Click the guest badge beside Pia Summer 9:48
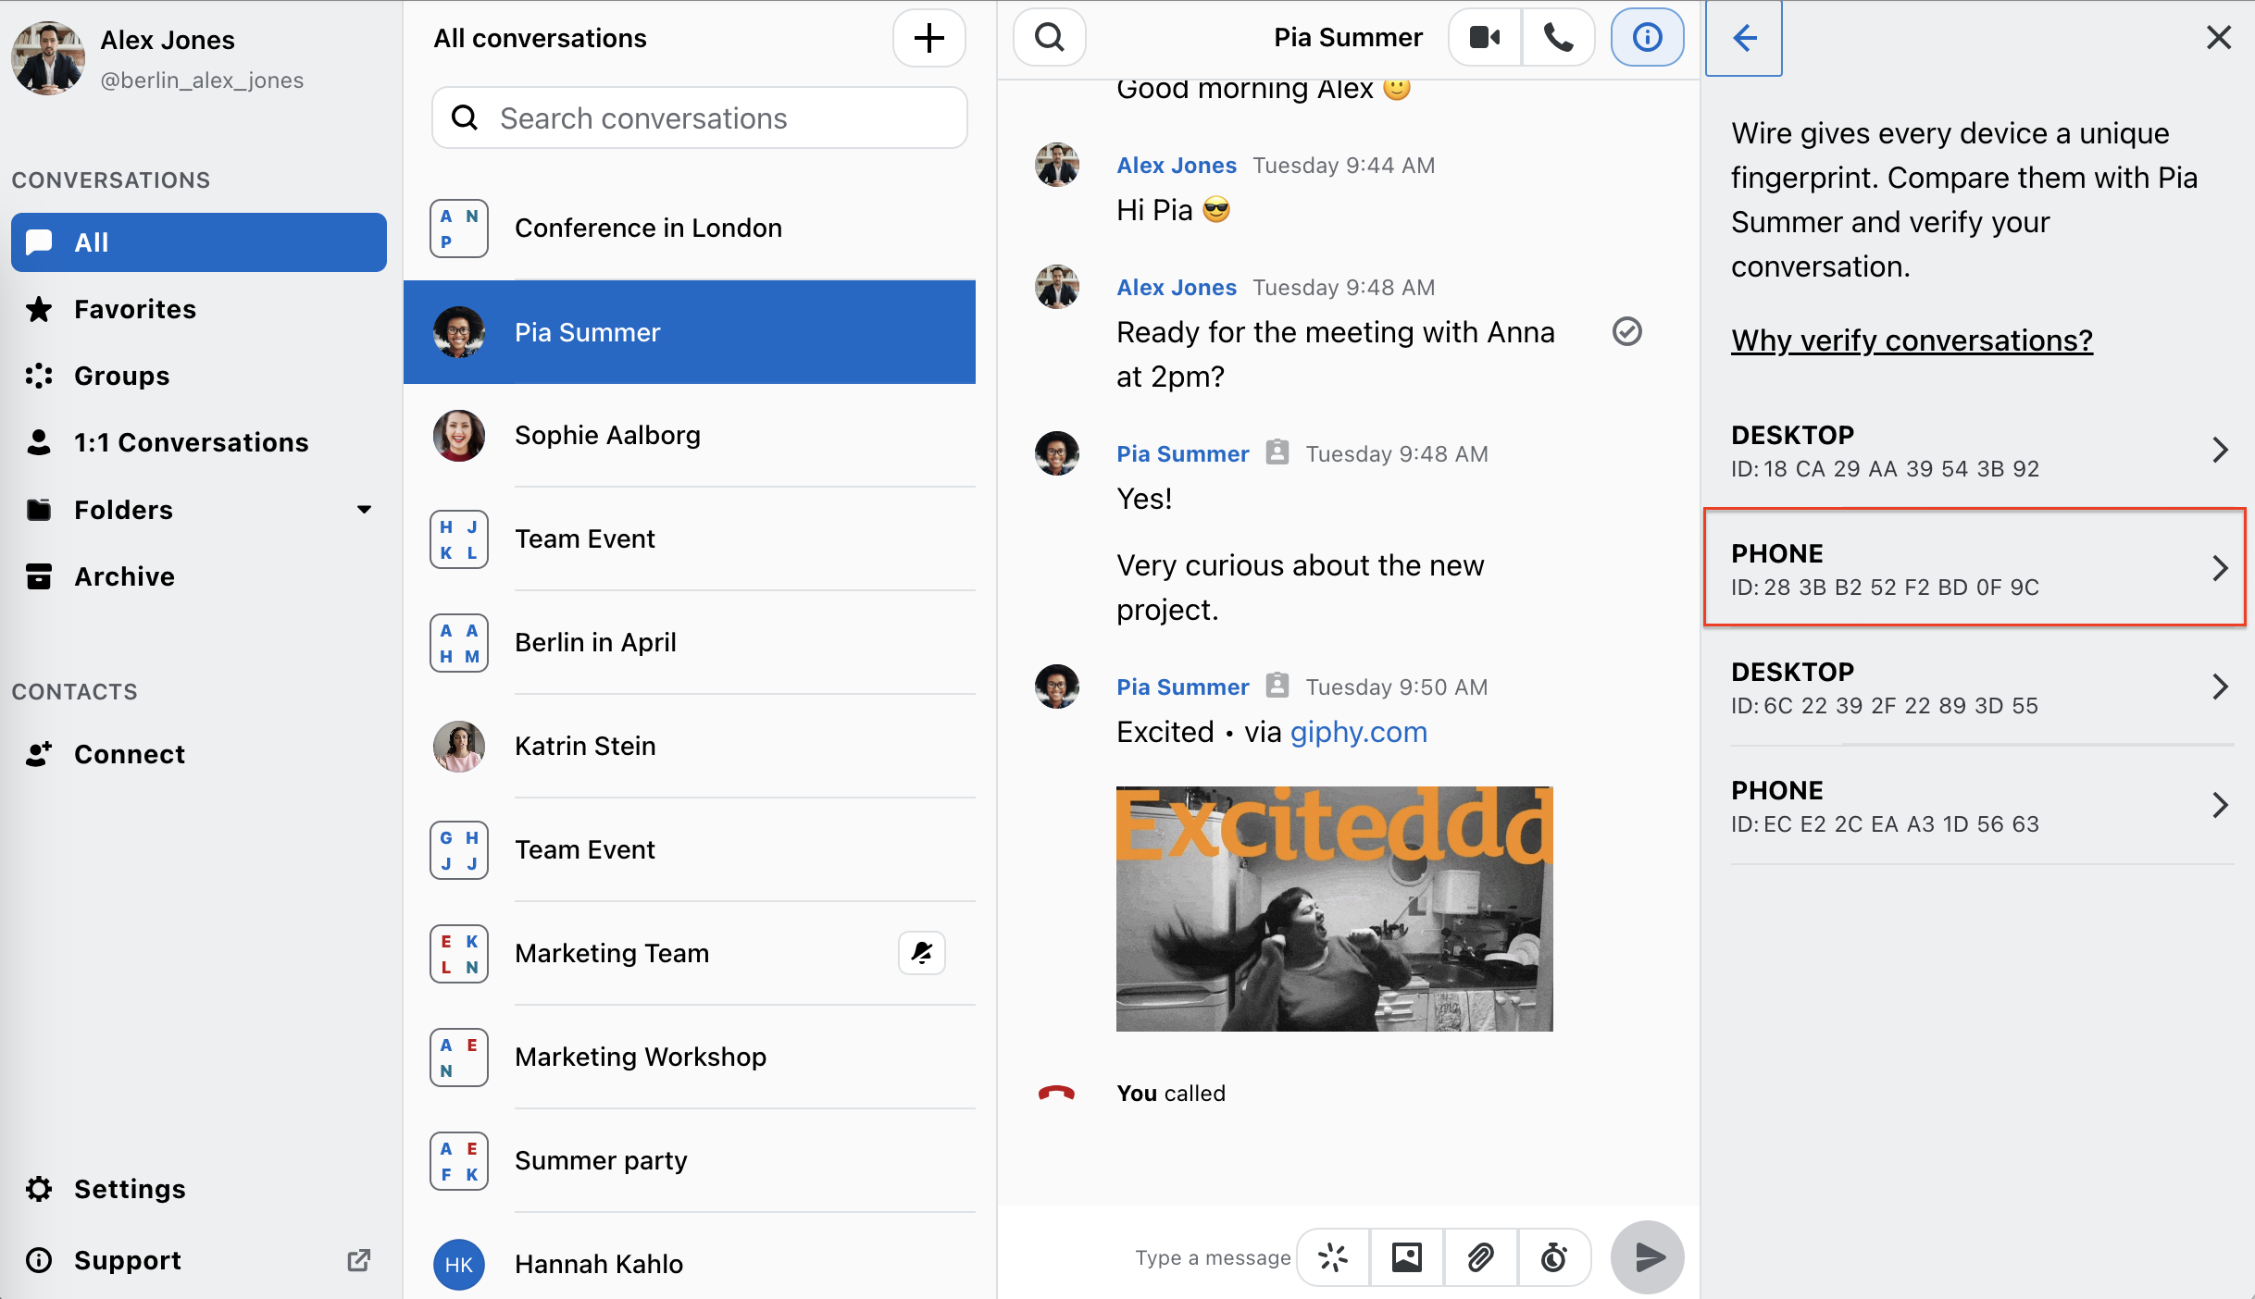Screen dimensions: 2255x1299 [x=1277, y=452]
